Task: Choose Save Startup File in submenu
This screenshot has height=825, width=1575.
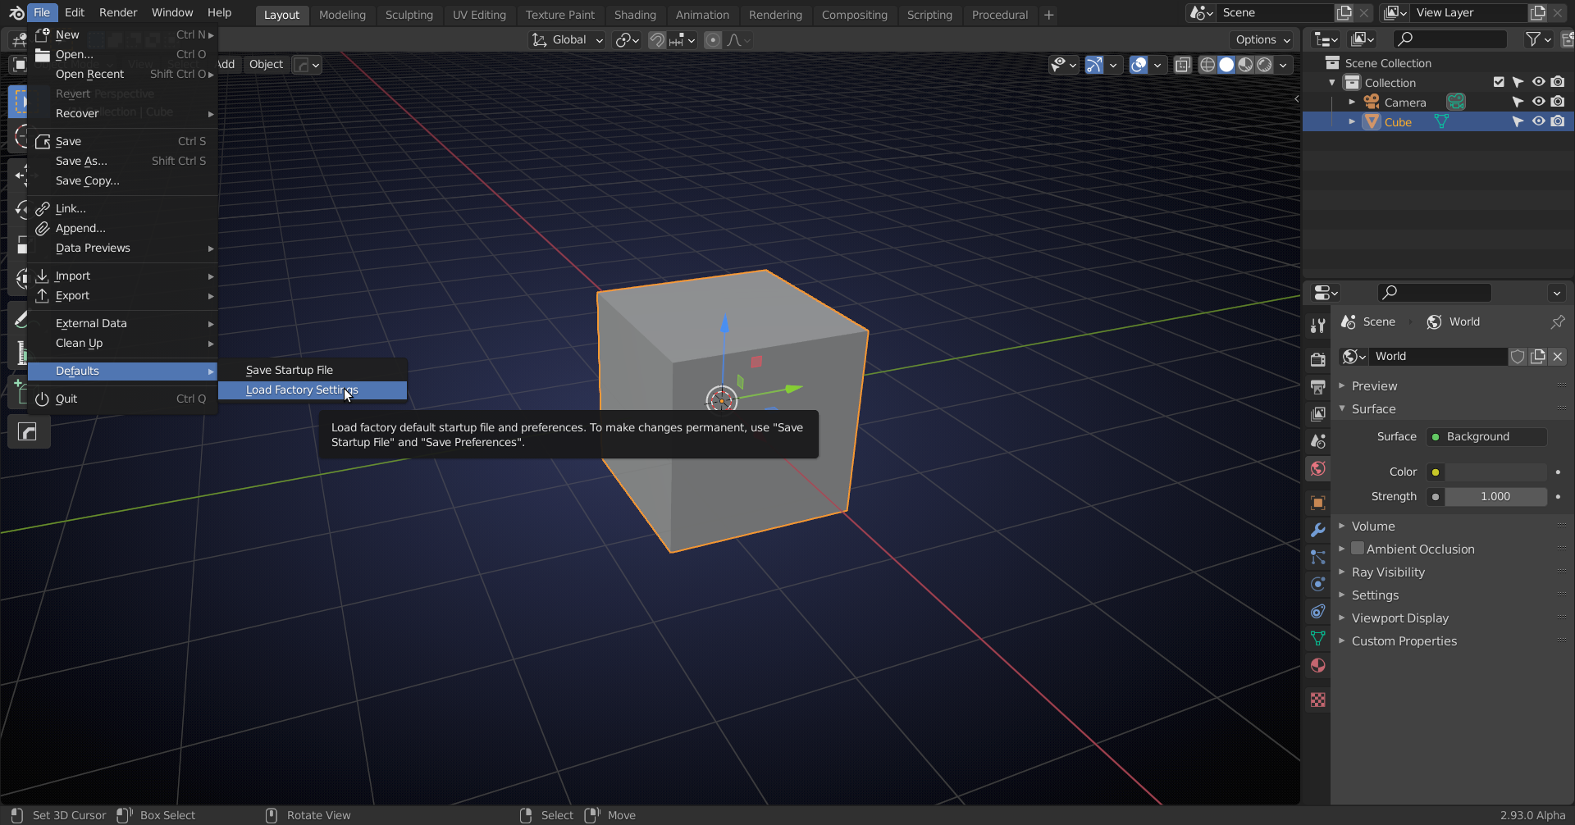Action: (313, 370)
